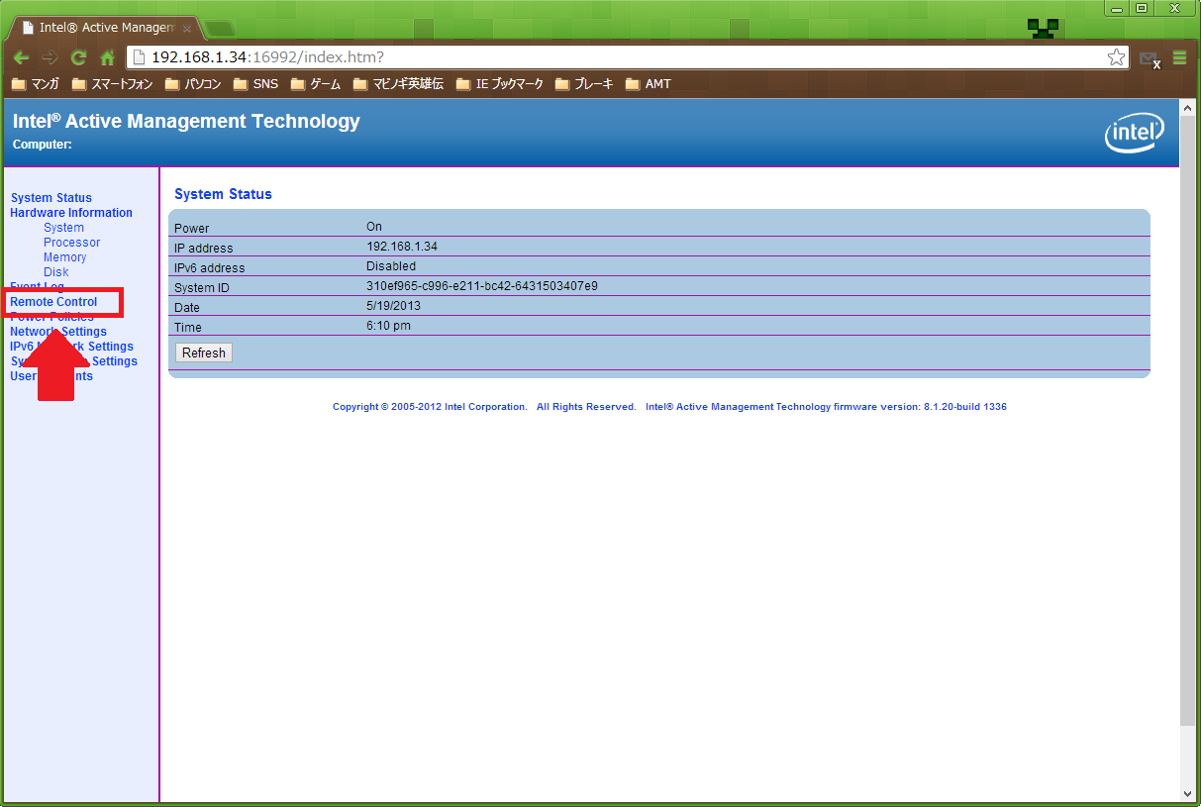Screen dimensions: 1201x807
Task: Open the マビノギ英雄伝 bookmark folder
Action: 398,84
